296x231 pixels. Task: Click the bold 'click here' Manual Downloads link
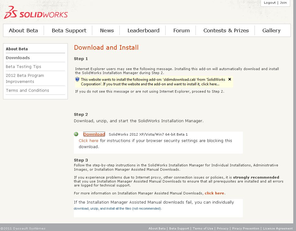pos(214,193)
